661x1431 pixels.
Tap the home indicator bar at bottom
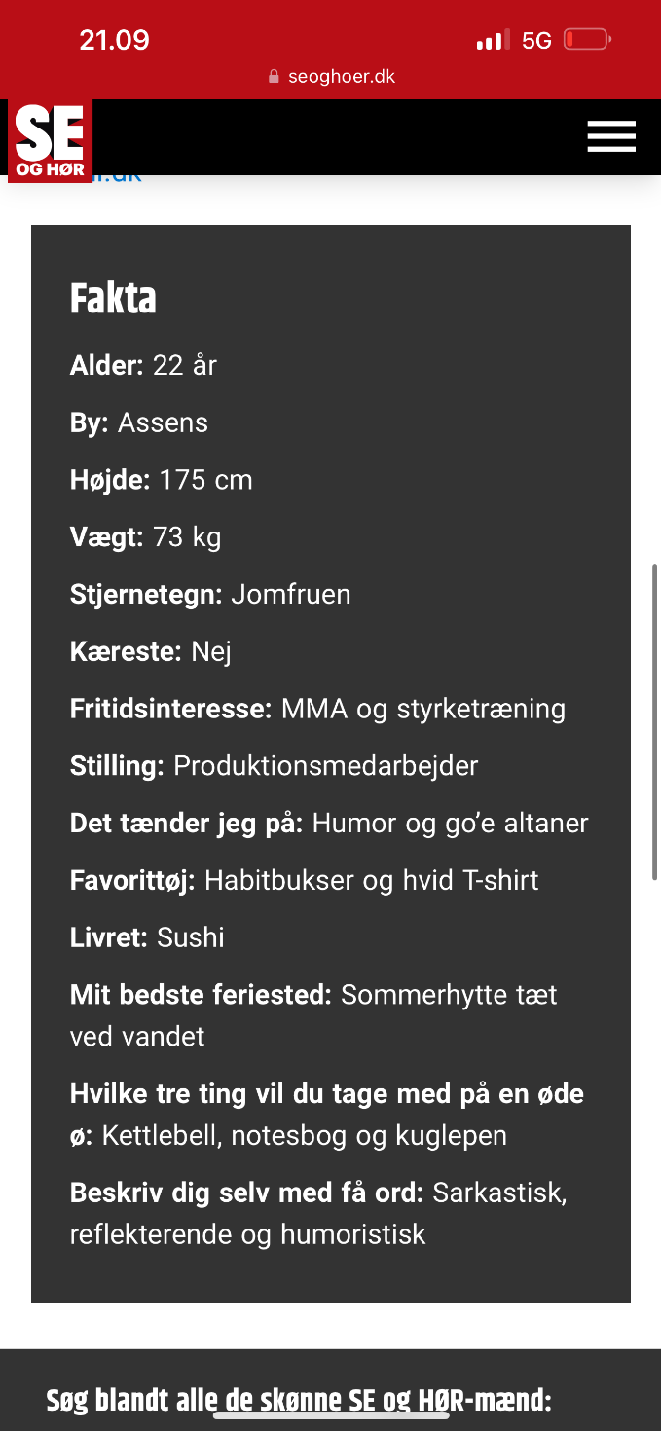coord(331,1414)
